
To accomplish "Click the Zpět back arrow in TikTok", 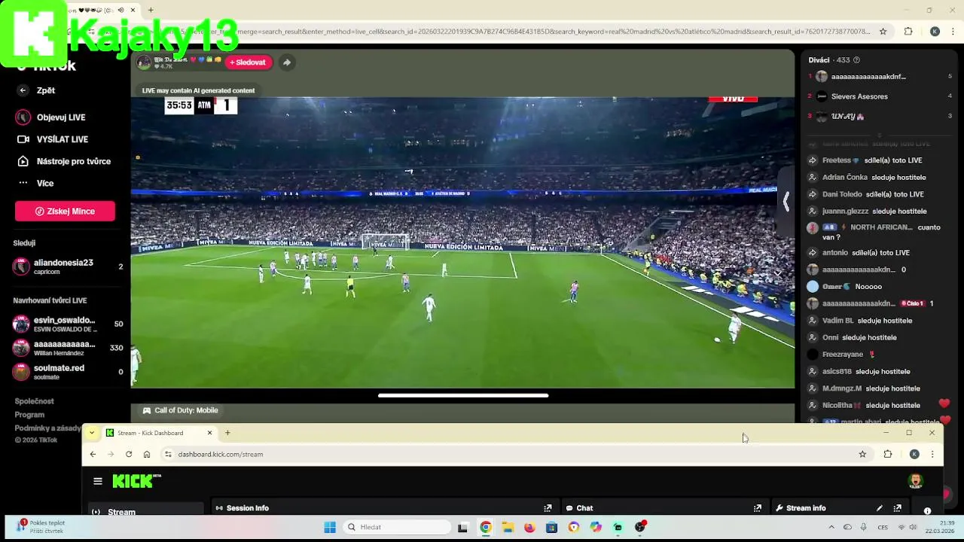I will pos(23,90).
